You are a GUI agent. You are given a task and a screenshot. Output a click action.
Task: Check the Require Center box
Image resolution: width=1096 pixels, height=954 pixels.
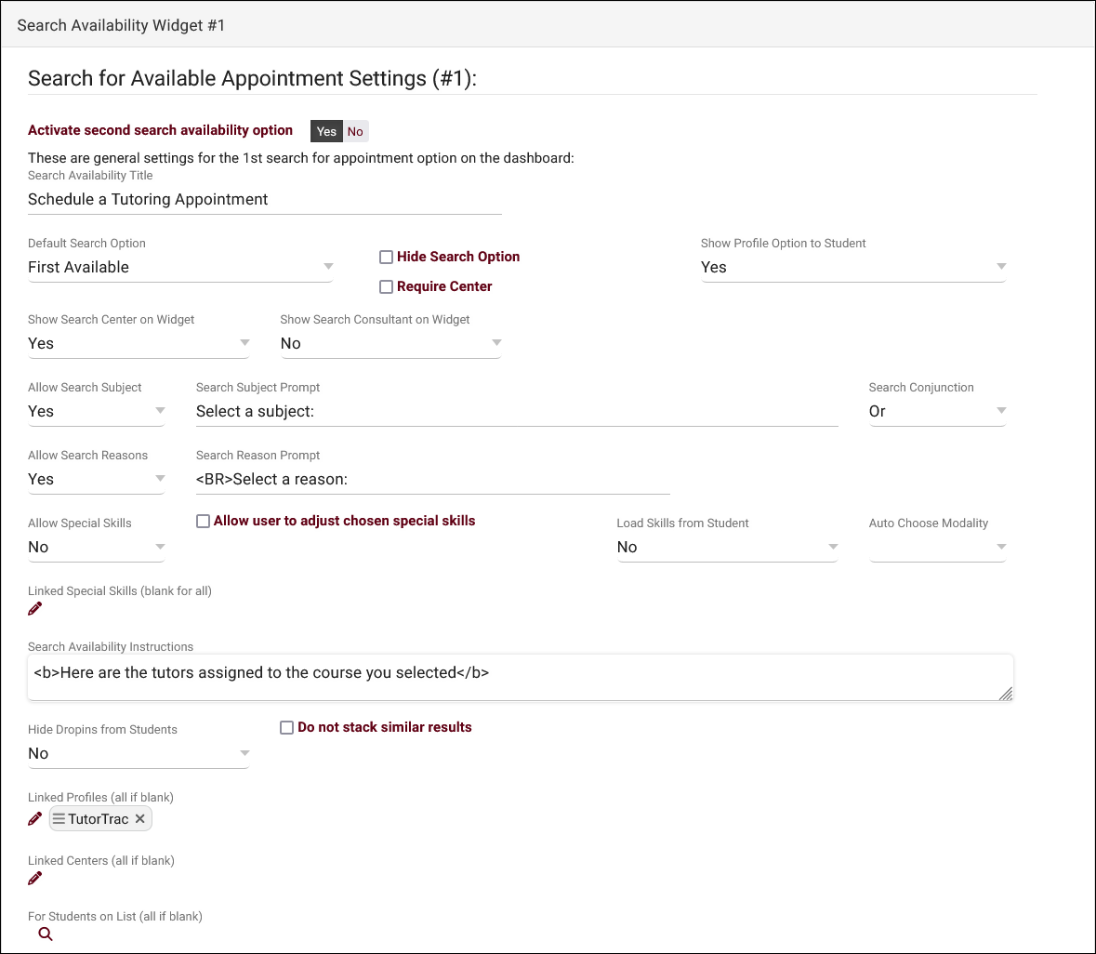click(x=386, y=287)
